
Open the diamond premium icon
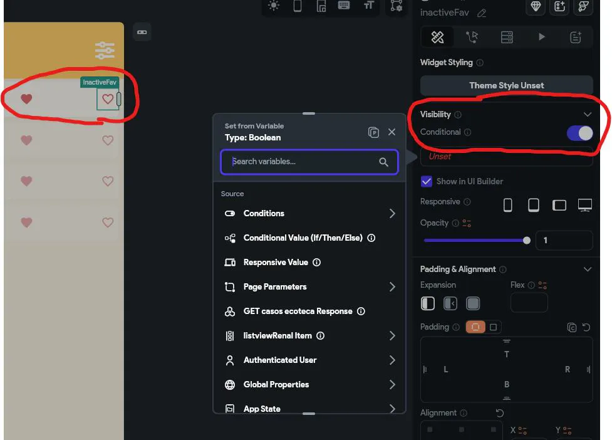536,6
